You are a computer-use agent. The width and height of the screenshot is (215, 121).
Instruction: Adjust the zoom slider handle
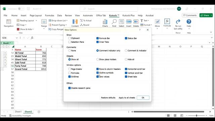(197, 116)
